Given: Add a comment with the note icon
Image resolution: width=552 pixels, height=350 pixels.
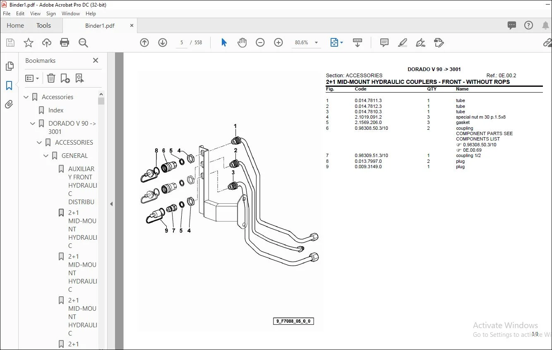Looking at the screenshot, I should 384,43.
